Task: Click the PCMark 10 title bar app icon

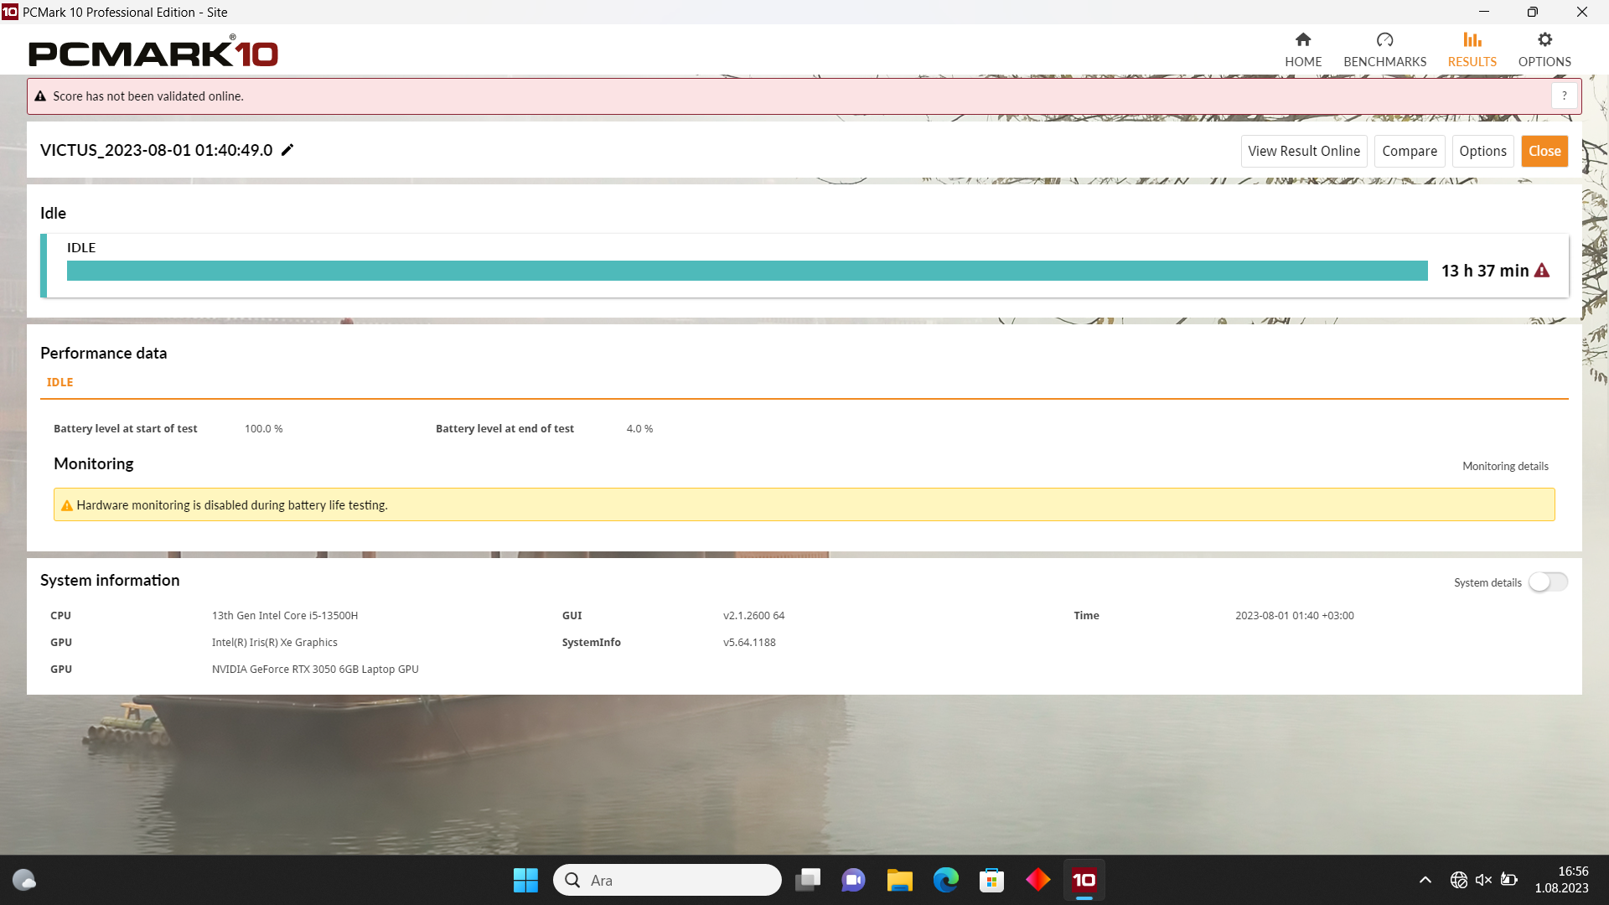Action: [x=10, y=12]
